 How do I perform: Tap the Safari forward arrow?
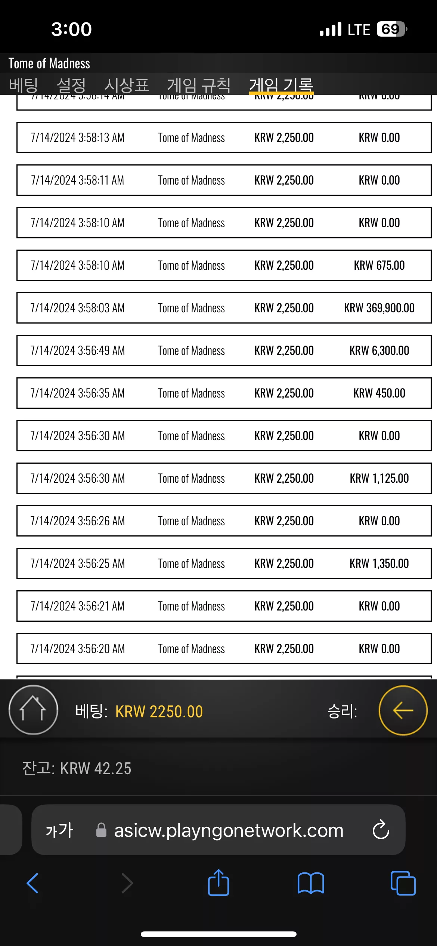(x=127, y=883)
